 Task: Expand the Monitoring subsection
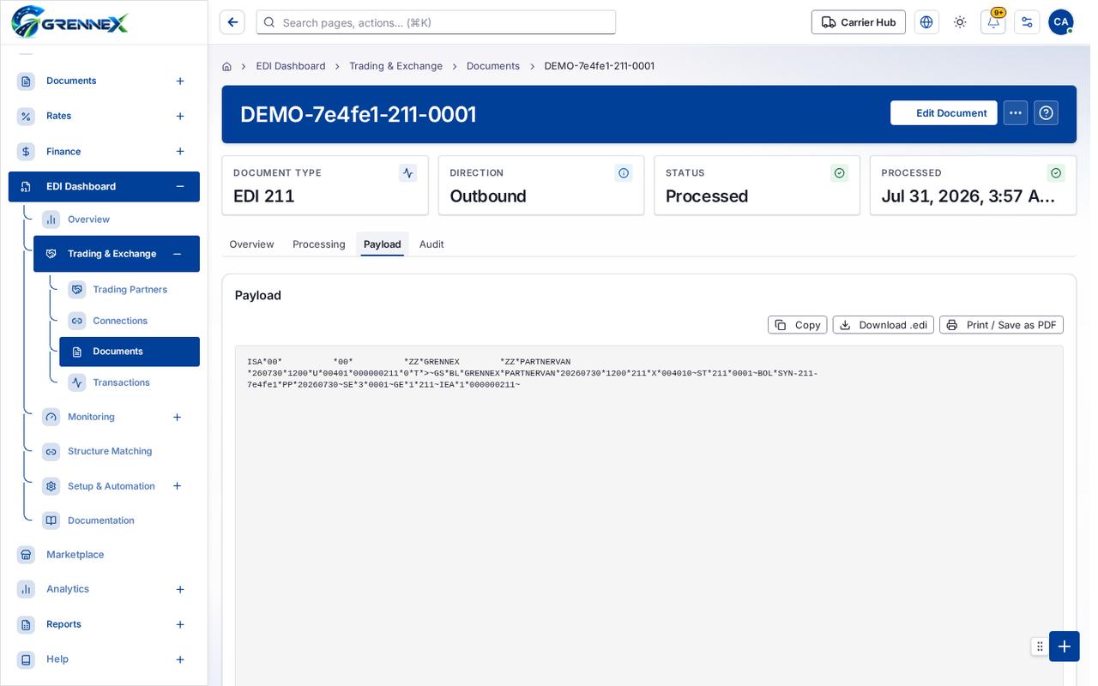pyautogui.click(x=178, y=418)
